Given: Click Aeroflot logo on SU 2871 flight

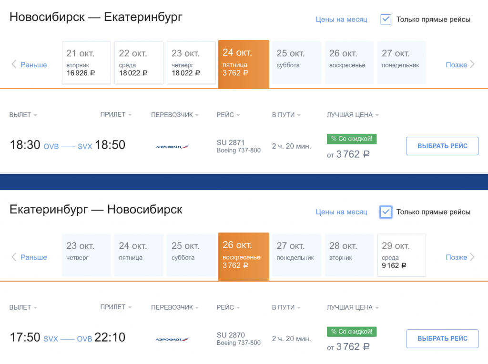Looking at the screenshot, I should (x=173, y=146).
